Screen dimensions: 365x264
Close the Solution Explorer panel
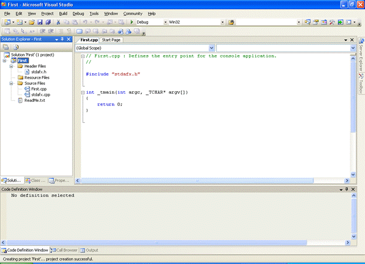coord(69,39)
